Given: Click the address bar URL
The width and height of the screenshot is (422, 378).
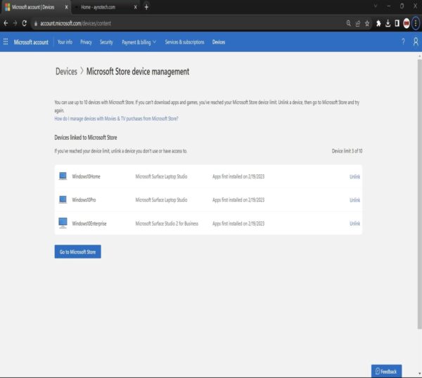Looking at the screenshot, I should click(x=75, y=23).
